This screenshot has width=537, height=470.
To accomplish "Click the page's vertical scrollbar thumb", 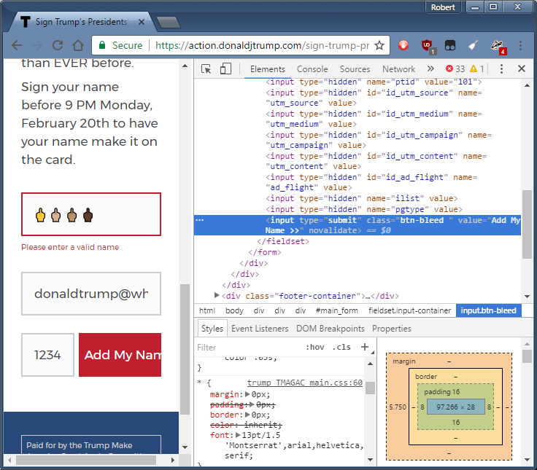I will [x=185, y=349].
